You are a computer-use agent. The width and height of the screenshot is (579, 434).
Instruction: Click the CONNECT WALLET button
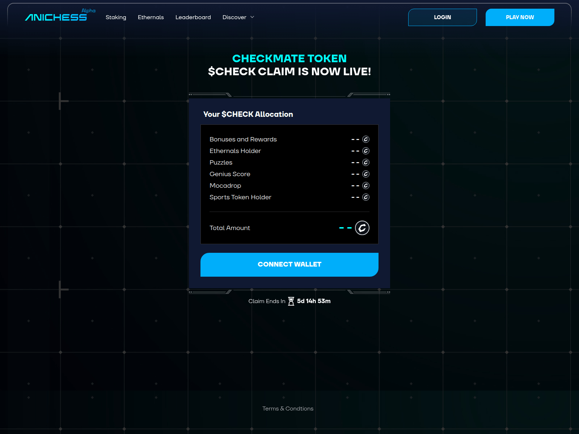[x=289, y=265]
